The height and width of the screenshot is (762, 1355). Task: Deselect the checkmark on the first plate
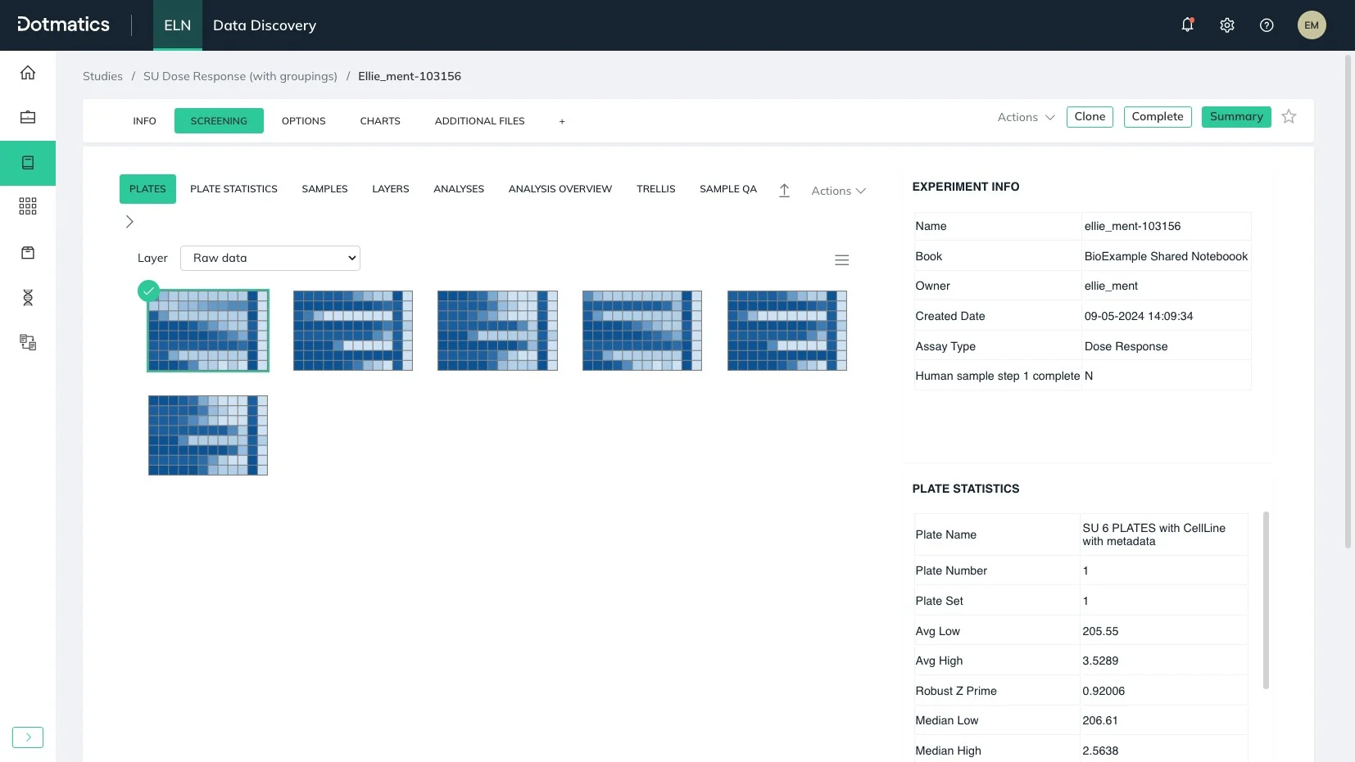(x=148, y=291)
